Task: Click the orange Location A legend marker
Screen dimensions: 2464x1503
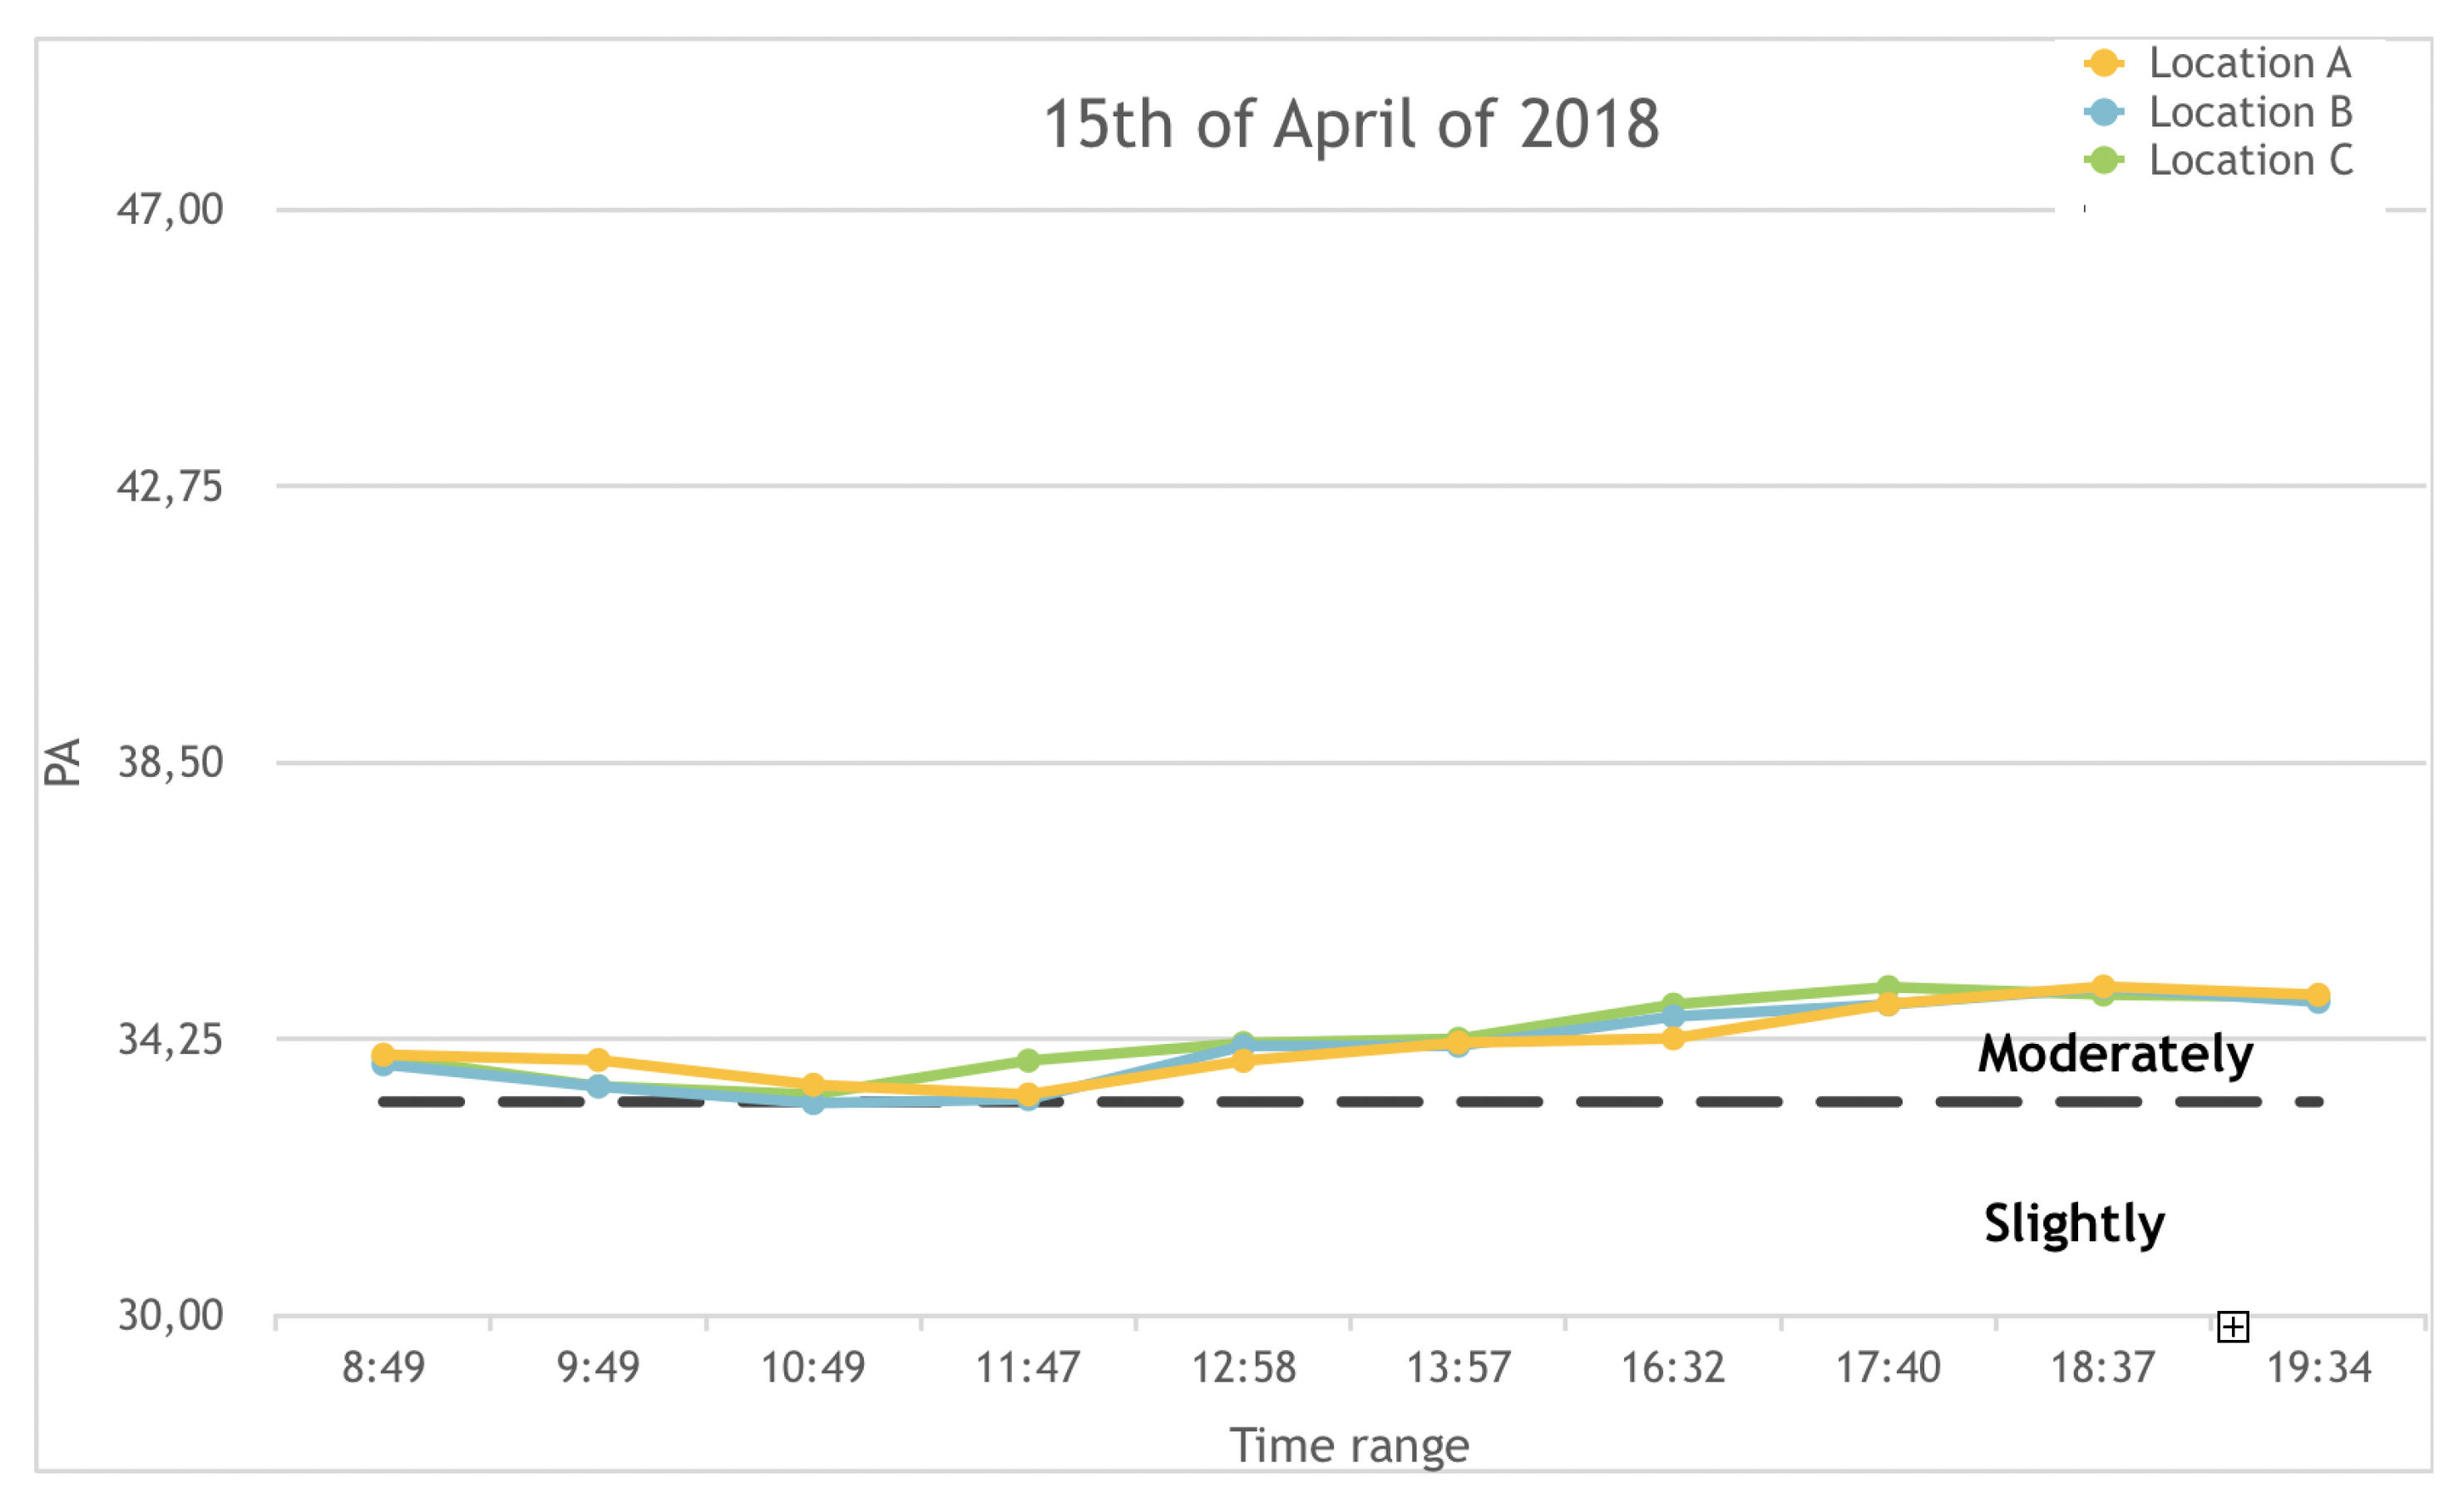Action: click(2104, 63)
